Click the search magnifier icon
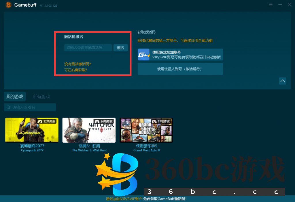Image resolution: width=295 pixels, height=202 pixels. pos(8,107)
